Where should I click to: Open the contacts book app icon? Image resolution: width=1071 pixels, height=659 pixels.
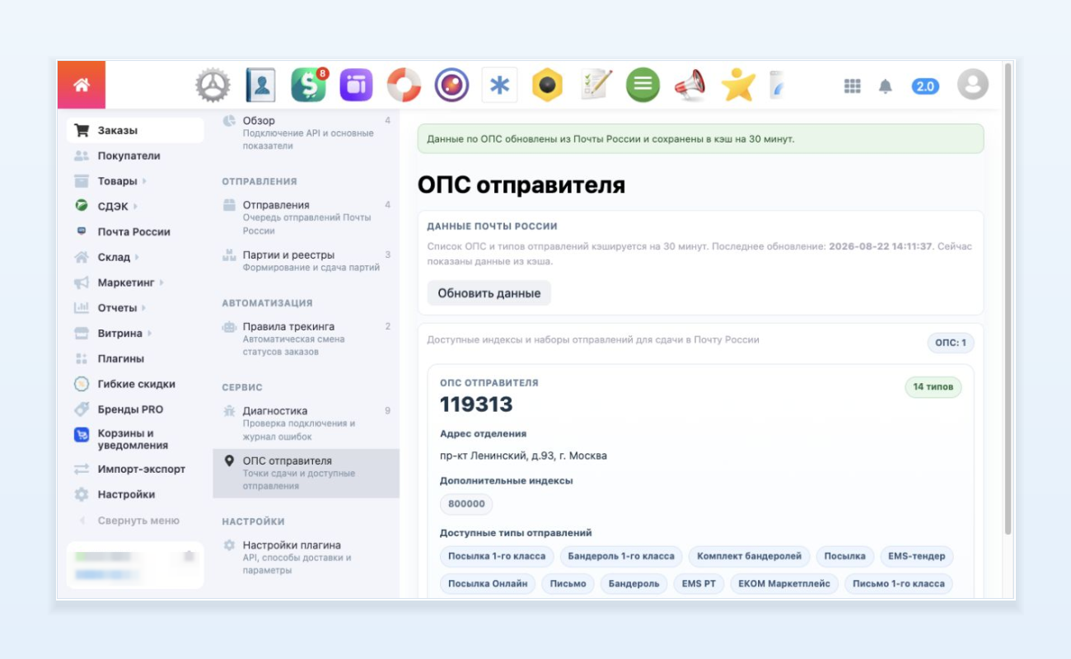pos(260,85)
